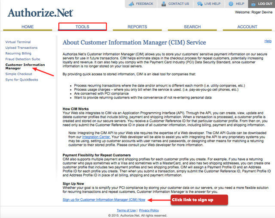Click the Authorize.Net logo
This screenshot has width=275, height=218.
(x=40, y=13)
